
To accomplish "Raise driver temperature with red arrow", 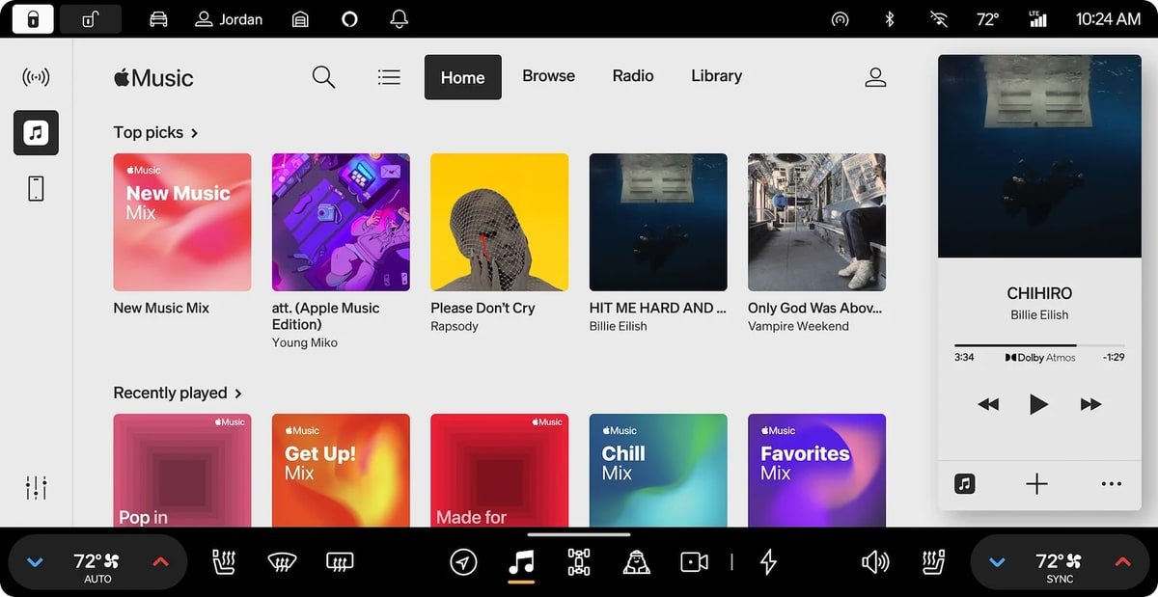I will point(160,562).
